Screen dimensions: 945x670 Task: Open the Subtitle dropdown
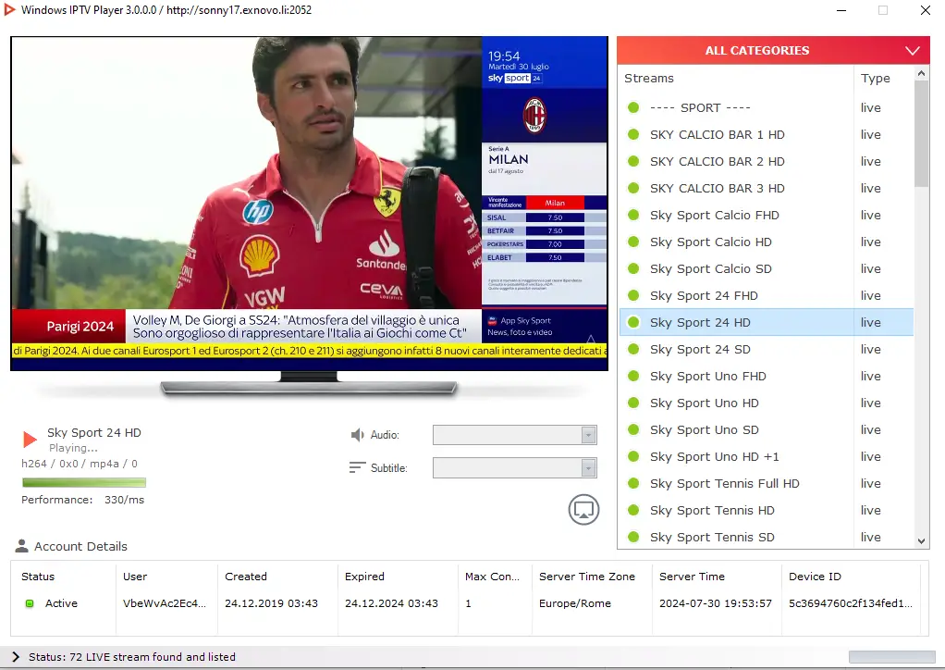point(515,467)
